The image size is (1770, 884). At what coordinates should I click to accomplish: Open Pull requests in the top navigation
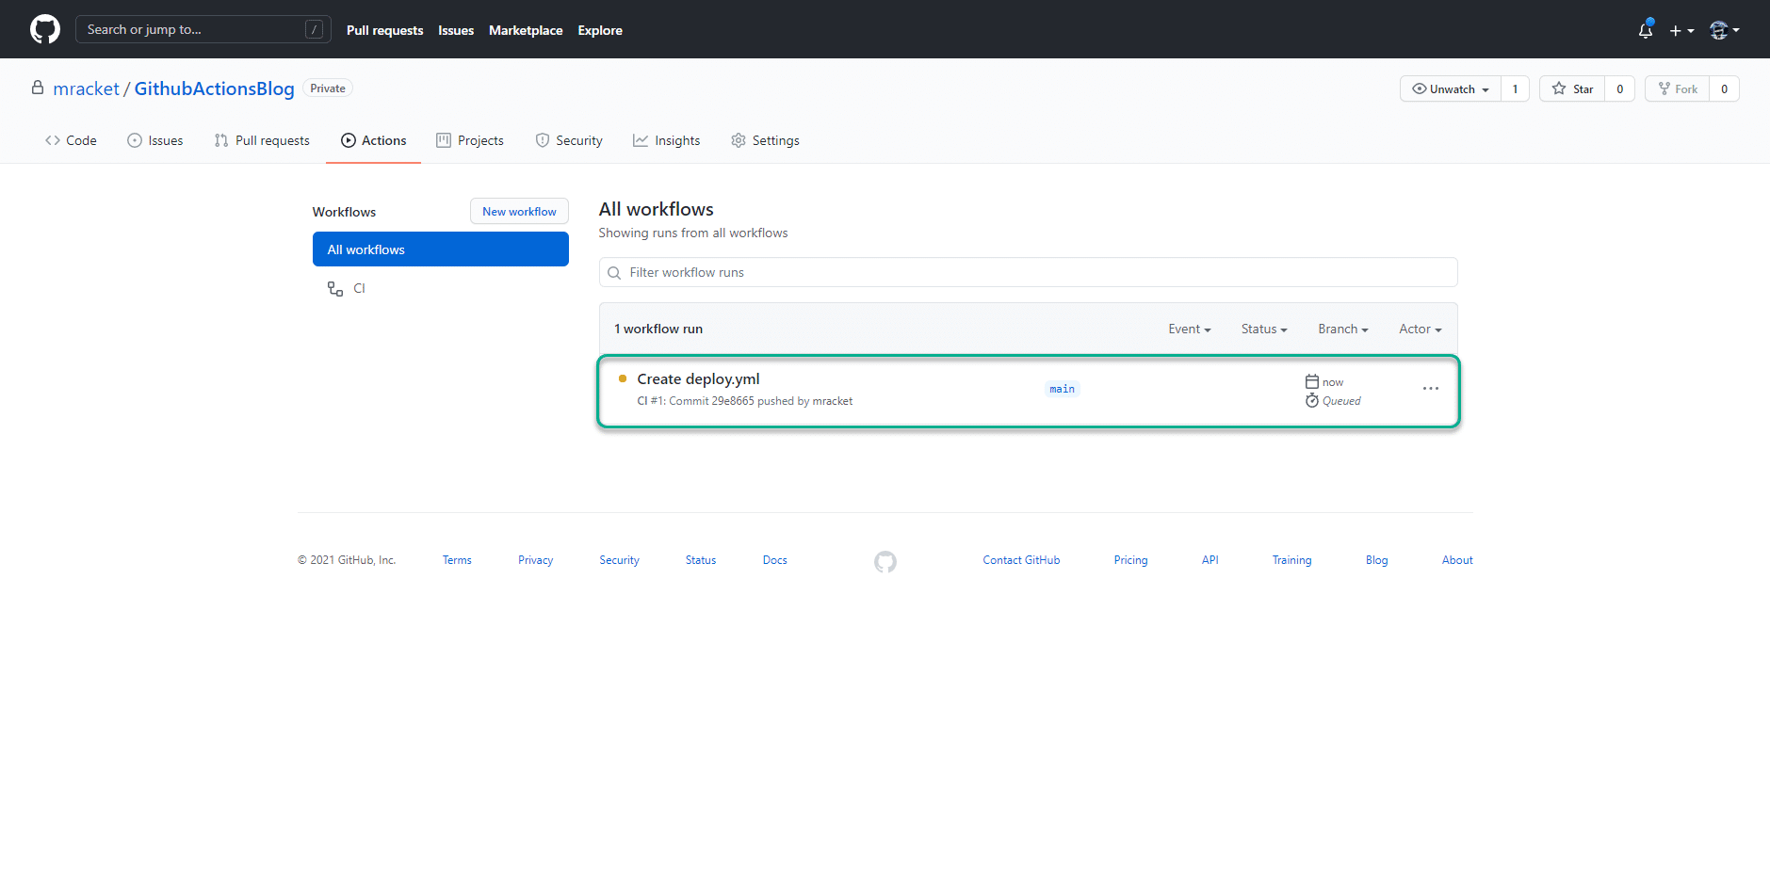[384, 30]
